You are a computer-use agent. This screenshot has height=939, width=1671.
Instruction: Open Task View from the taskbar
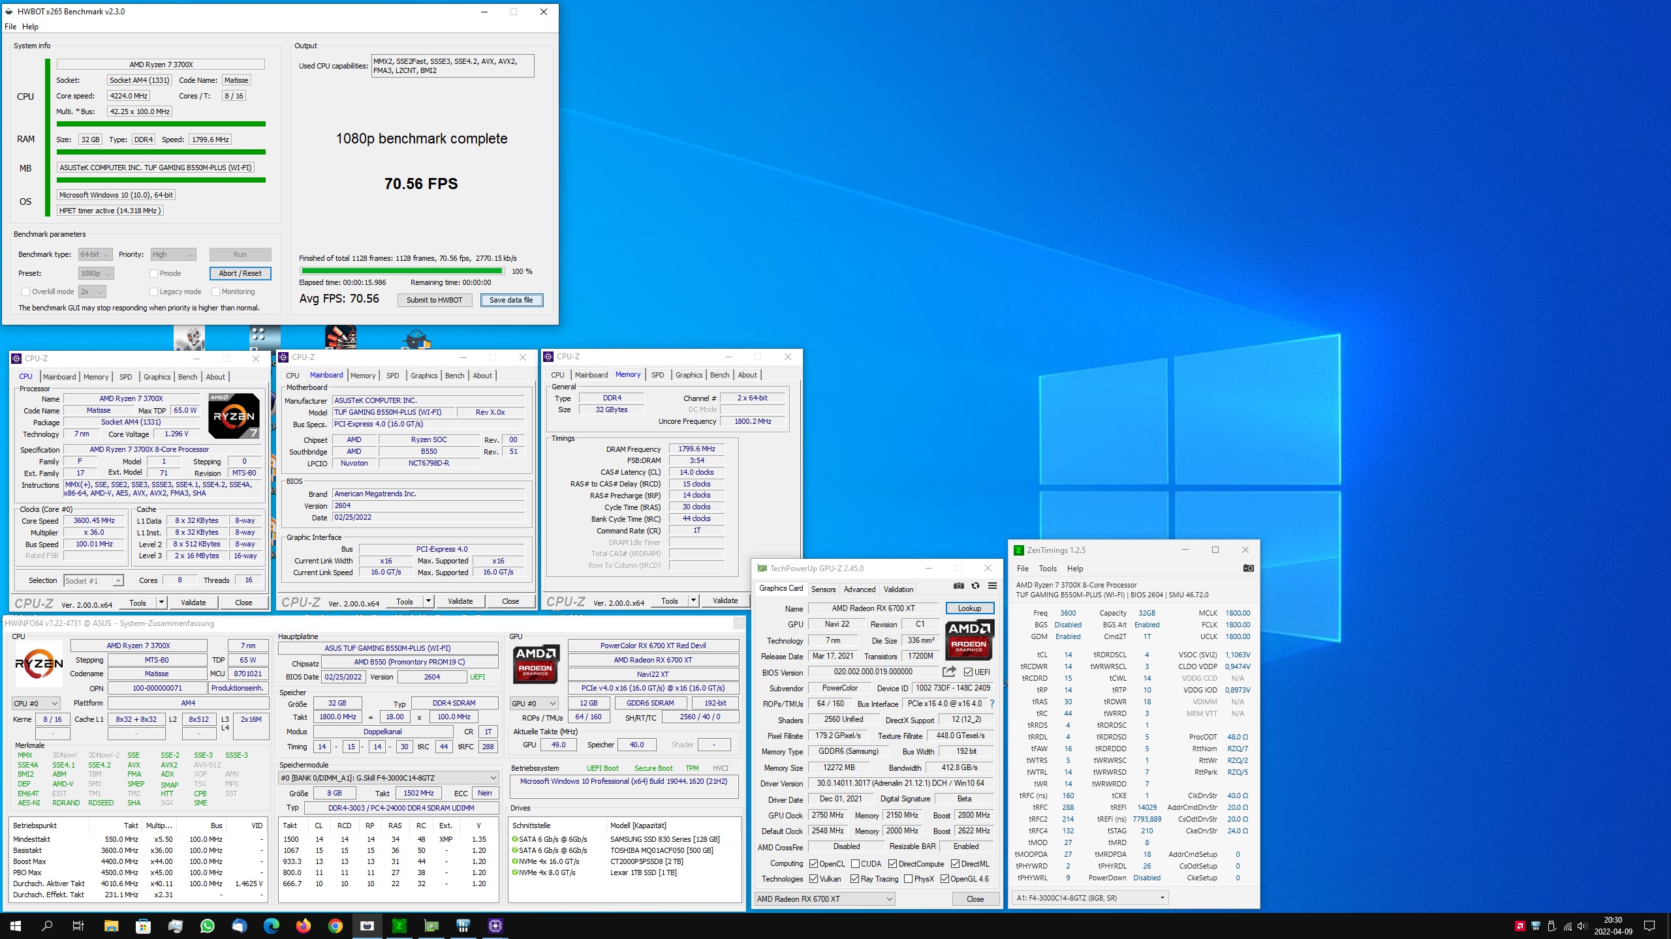point(78,926)
